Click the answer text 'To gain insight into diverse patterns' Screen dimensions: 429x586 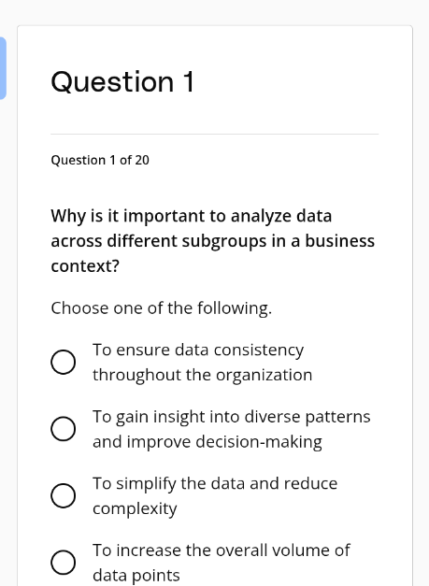point(231,417)
